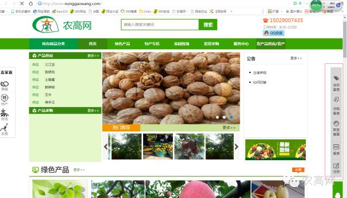
Task: Open the 绿色产品 navigation tab
Action: (x=123, y=44)
